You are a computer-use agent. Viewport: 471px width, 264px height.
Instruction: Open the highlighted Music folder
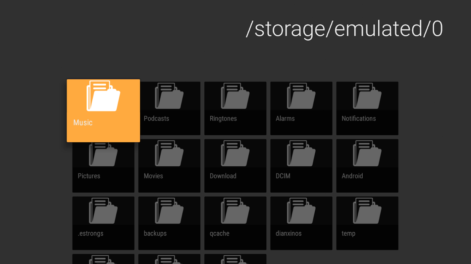click(x=103, y=111)
